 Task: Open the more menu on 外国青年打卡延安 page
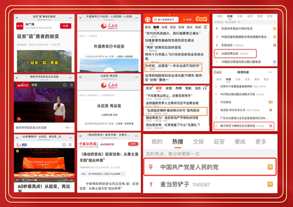[x=137, y=18]
